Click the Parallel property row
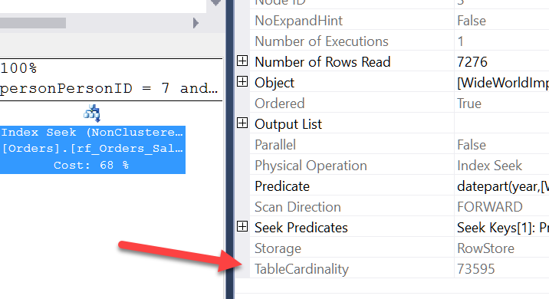Image resolution: width=549 pixels, height=299 pixels. click(x=399, y=145)
